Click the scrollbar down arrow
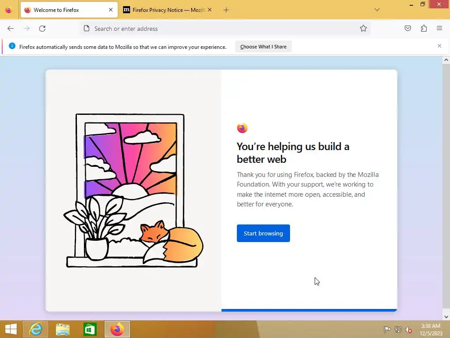450x338 pixels. click(x=446, y=317)
